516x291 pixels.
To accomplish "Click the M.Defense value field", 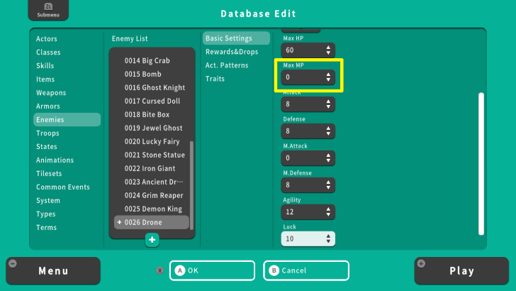I will 308,185.
